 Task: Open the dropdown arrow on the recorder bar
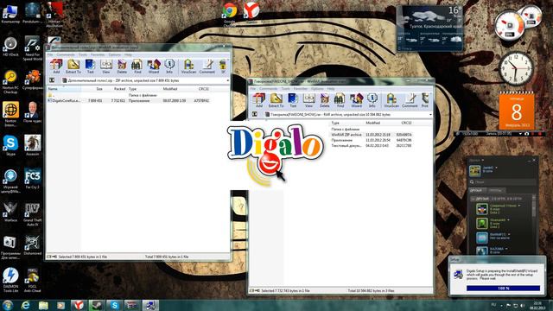point(520,134)
